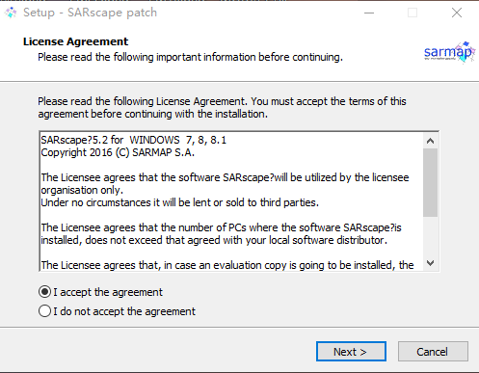This screenshot has height=373, width=479.
Task: Click the sarmap logo in the header
Action: (x=449, y=53)
